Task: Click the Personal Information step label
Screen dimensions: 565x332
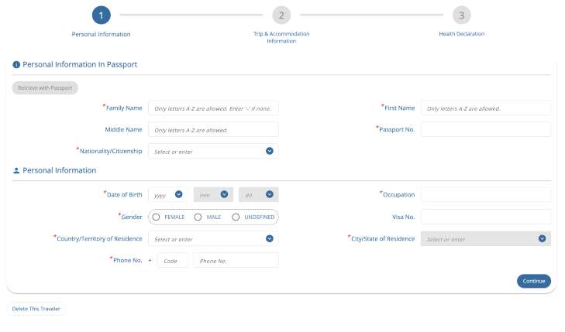Action: tap(102, 34)
